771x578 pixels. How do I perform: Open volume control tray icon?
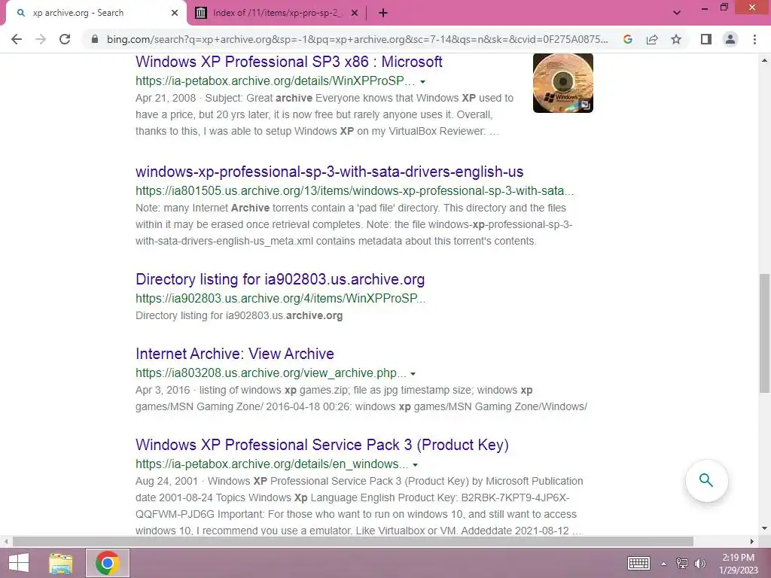coord(699,563)
